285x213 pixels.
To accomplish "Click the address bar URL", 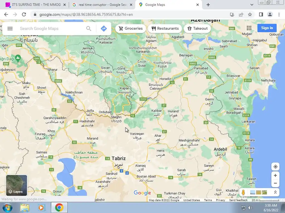I will tap(86, 14).
